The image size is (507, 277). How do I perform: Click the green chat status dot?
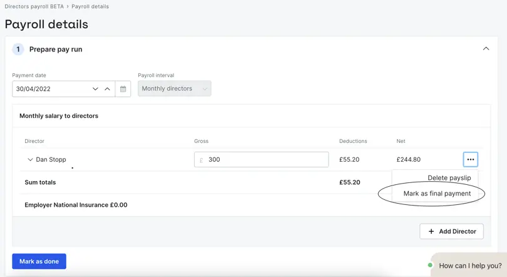tap(430, 265)
